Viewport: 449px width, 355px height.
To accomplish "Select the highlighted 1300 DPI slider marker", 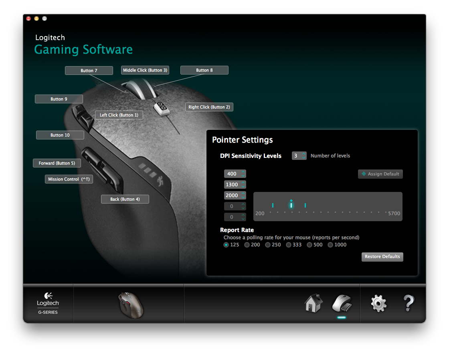I will [x=291, y=204].
